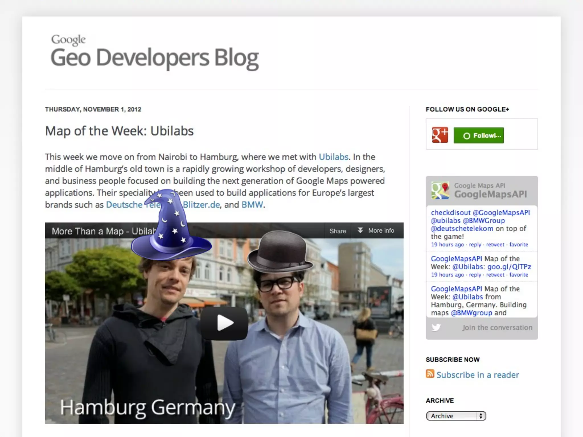Screen dimensions: 583x437
Task: Click the More info down-arrow icon
Action: pos(360,230)
